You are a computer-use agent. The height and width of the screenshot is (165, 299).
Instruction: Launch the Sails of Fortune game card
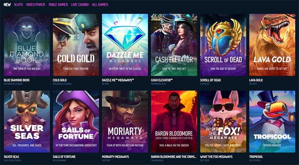point(76,121)
